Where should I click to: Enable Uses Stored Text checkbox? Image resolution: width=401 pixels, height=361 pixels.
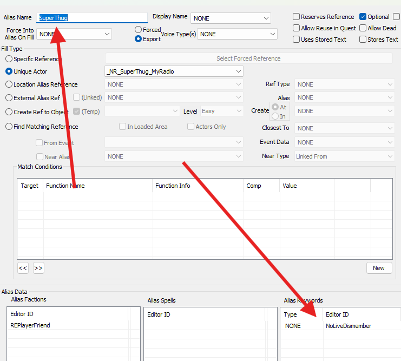pyautogui.click(x=296, y=40)
